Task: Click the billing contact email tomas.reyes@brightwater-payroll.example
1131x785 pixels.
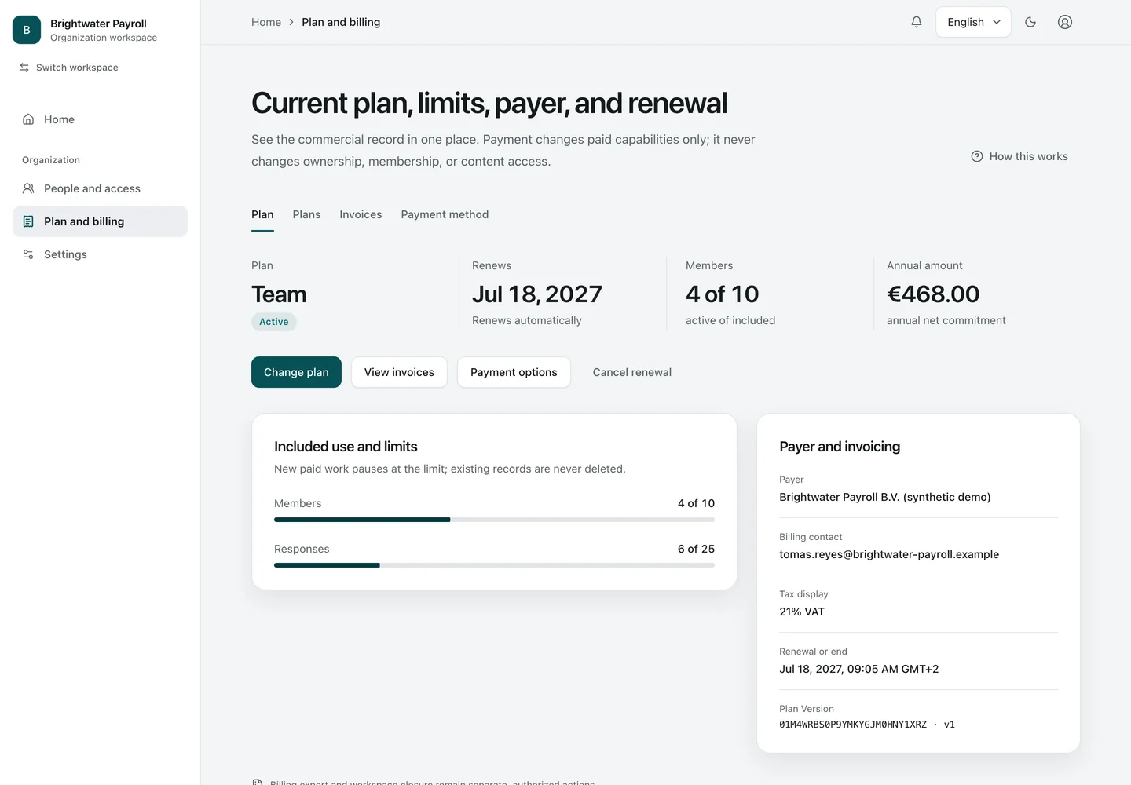Action: (889, 554)
